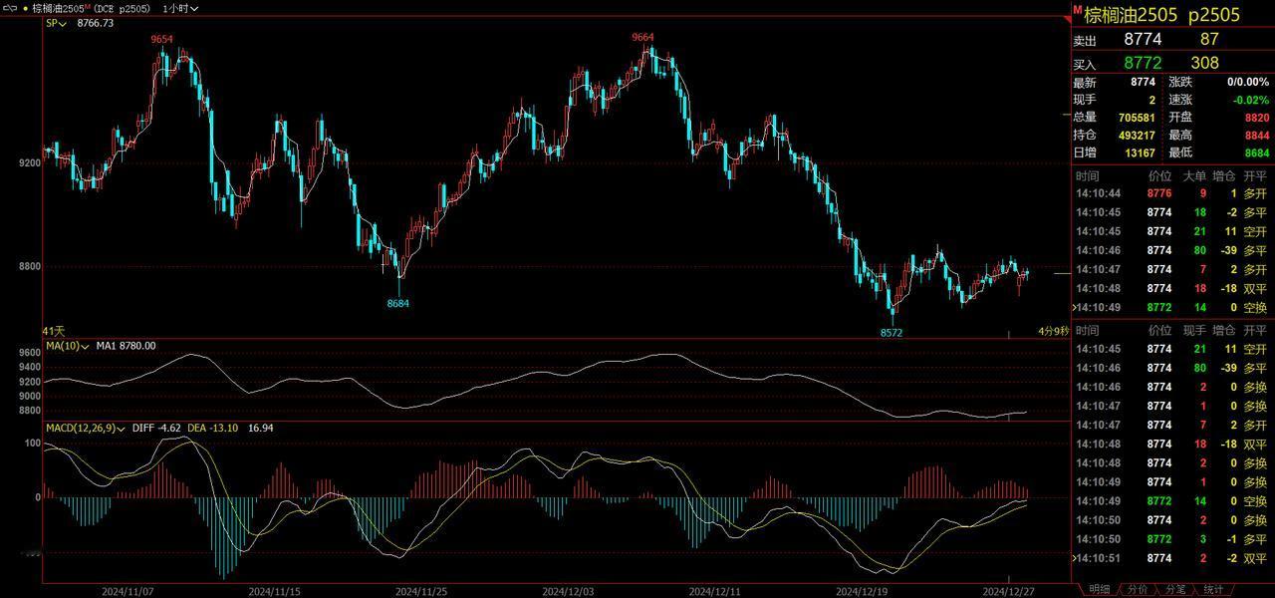Click the DEA -13.10 readout
The height and width of the screenshot is (598, 1275).
(x=212, y=428)
